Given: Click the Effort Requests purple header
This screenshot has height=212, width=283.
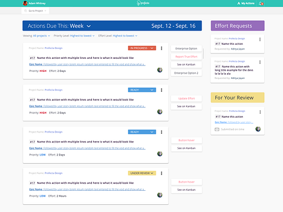Looking at the screenshot, I should tap(238, 26).
